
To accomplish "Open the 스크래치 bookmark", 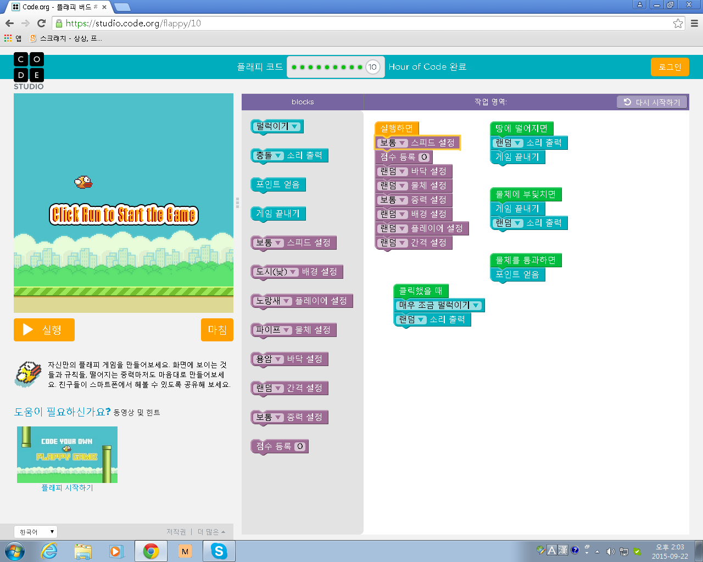I will [66, 38].
